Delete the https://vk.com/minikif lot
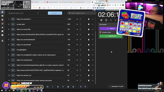This screenshot has height=92, width=164. pos(89,45)
